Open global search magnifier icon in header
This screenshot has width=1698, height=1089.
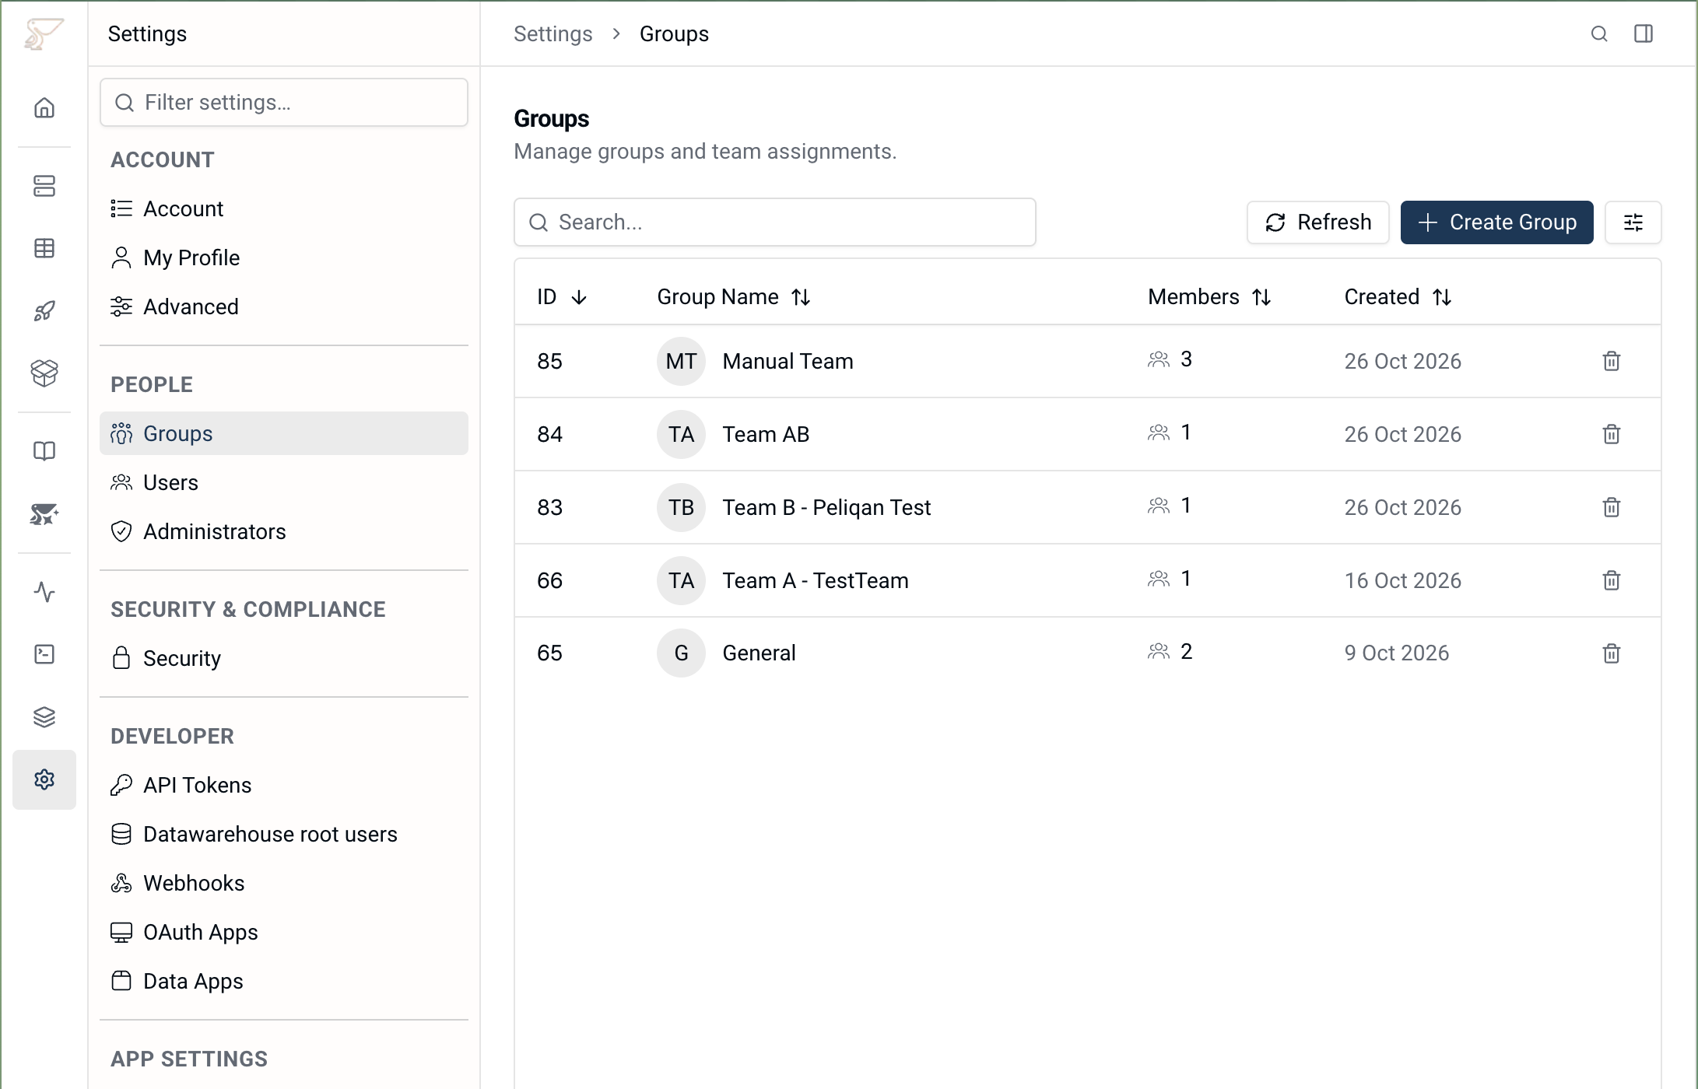[x=1599, y=33]
